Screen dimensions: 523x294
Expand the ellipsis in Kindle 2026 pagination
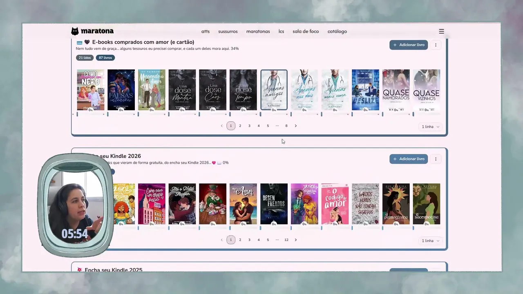point(277,240)
